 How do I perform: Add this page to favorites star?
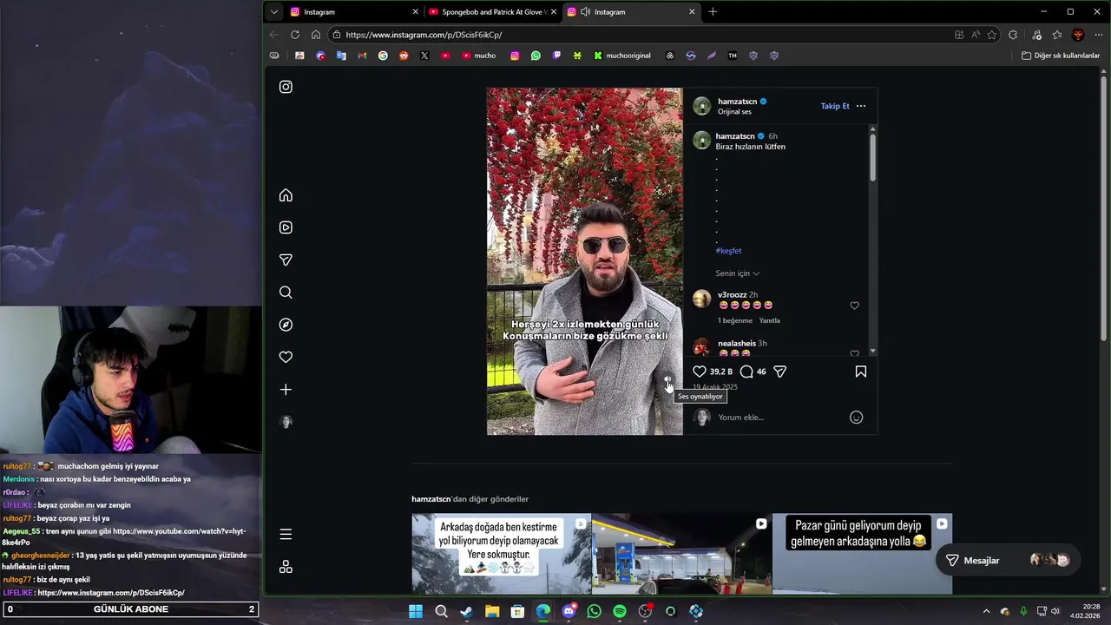click(992, 35)
